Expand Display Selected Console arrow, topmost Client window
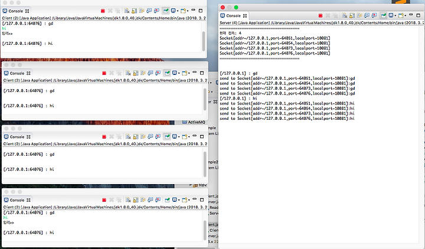The height and width of the screenshot is (249, 425). (x=178, y=11)
